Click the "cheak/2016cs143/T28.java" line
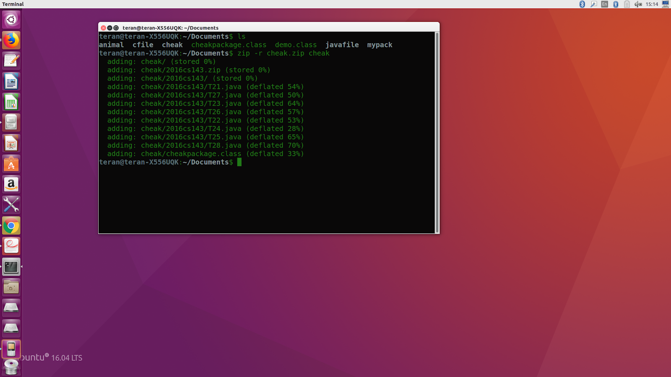The height and width of the screenshot is (377, 671). (205, 145)
